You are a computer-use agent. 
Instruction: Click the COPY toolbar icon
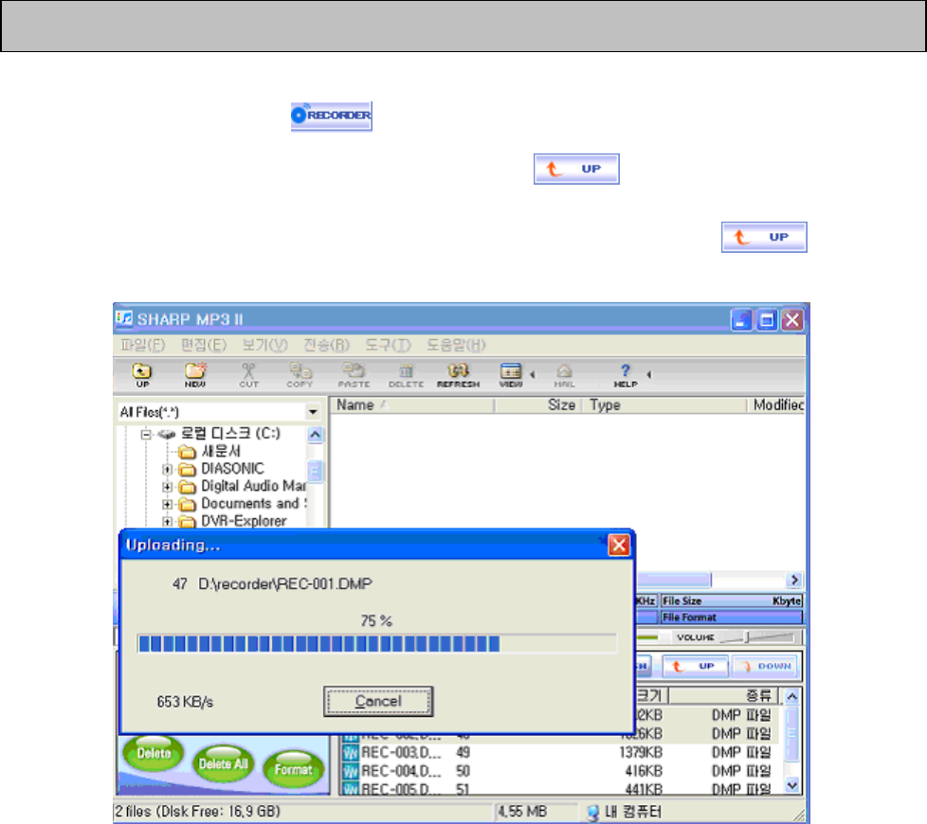[300, 374]
